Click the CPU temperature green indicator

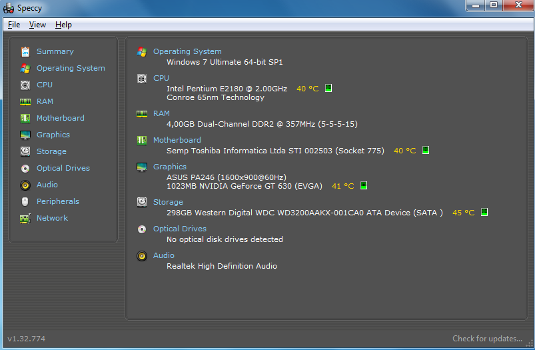328,89
